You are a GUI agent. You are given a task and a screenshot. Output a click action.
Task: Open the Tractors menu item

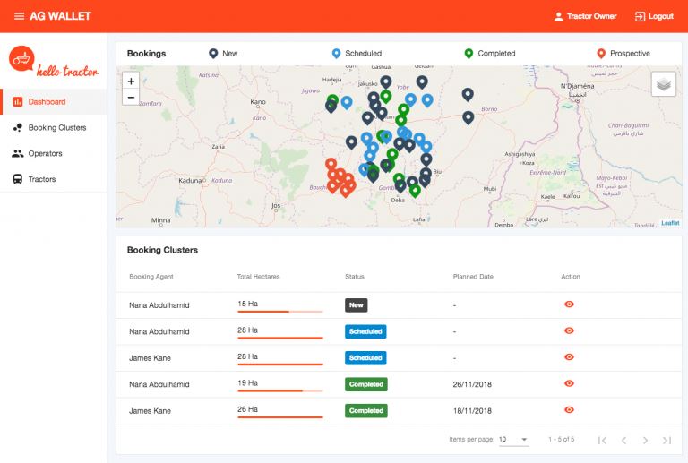pyautogui.click(x=54, y=179)
